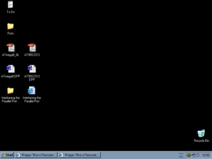This screenshot has width=212, height=159.
Task: Click the AT90S2313 PDF document icon
Action: click(32, 48)
